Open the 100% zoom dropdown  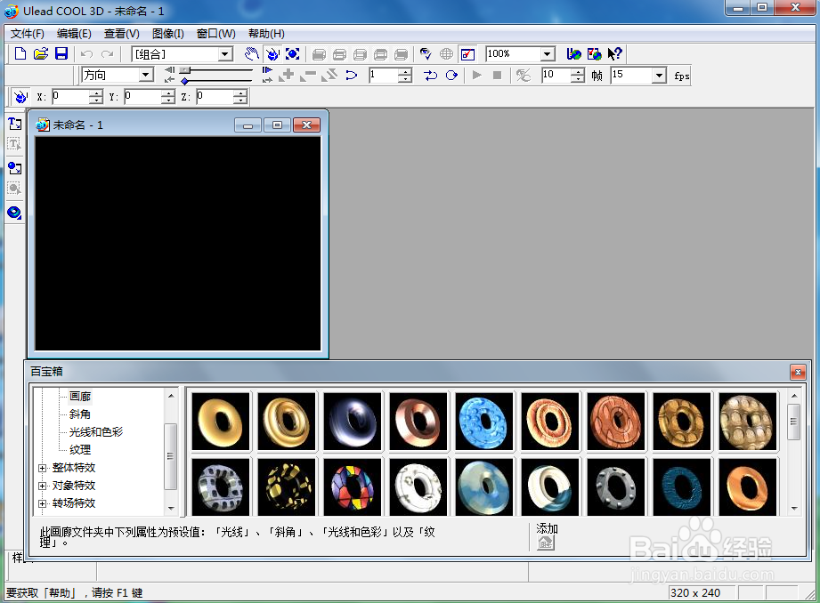[547, 54]
